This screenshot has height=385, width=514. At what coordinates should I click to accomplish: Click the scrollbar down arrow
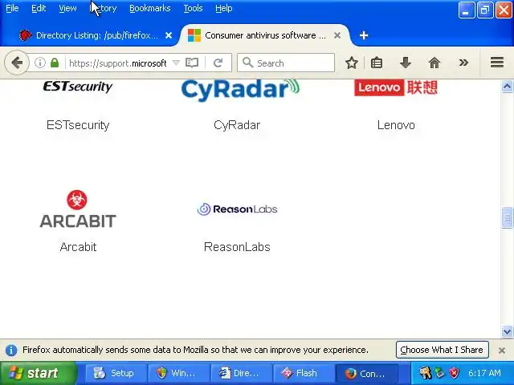(507, 331)
